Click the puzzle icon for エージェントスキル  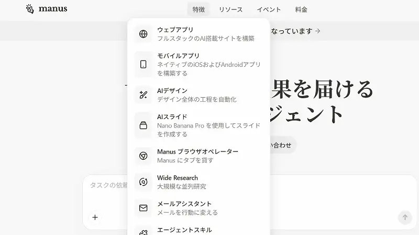143,232
